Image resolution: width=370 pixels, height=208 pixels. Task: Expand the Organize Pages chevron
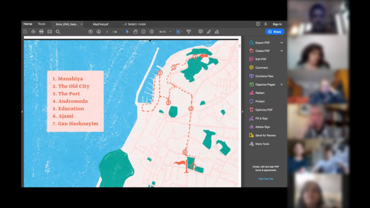(281, 84)
